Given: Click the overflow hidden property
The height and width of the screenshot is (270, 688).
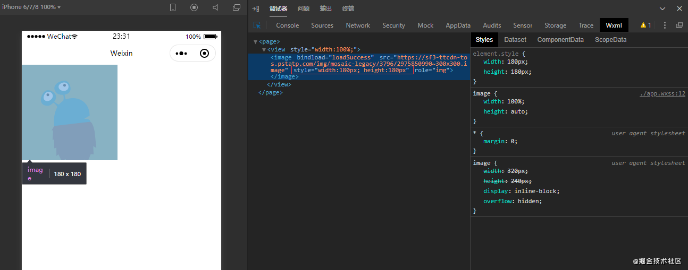Looking at the screenshot, I should [513, 201].
